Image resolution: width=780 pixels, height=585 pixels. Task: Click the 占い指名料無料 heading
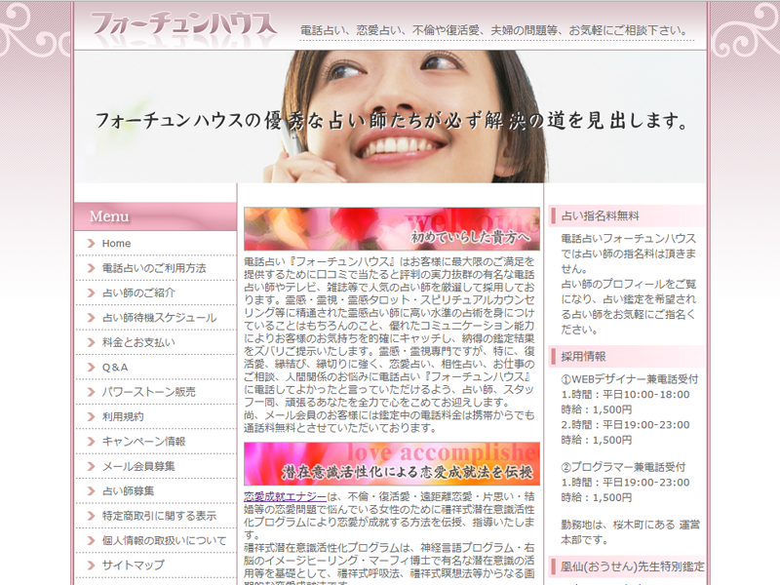600,215
